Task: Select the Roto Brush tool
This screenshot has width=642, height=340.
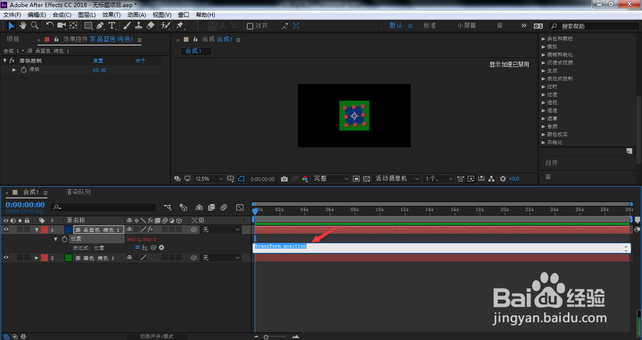Action: pyautogui.click(x=165, y=26)
